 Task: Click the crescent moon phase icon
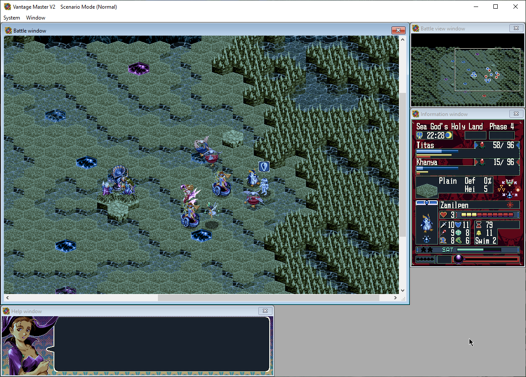pos(448,136)
